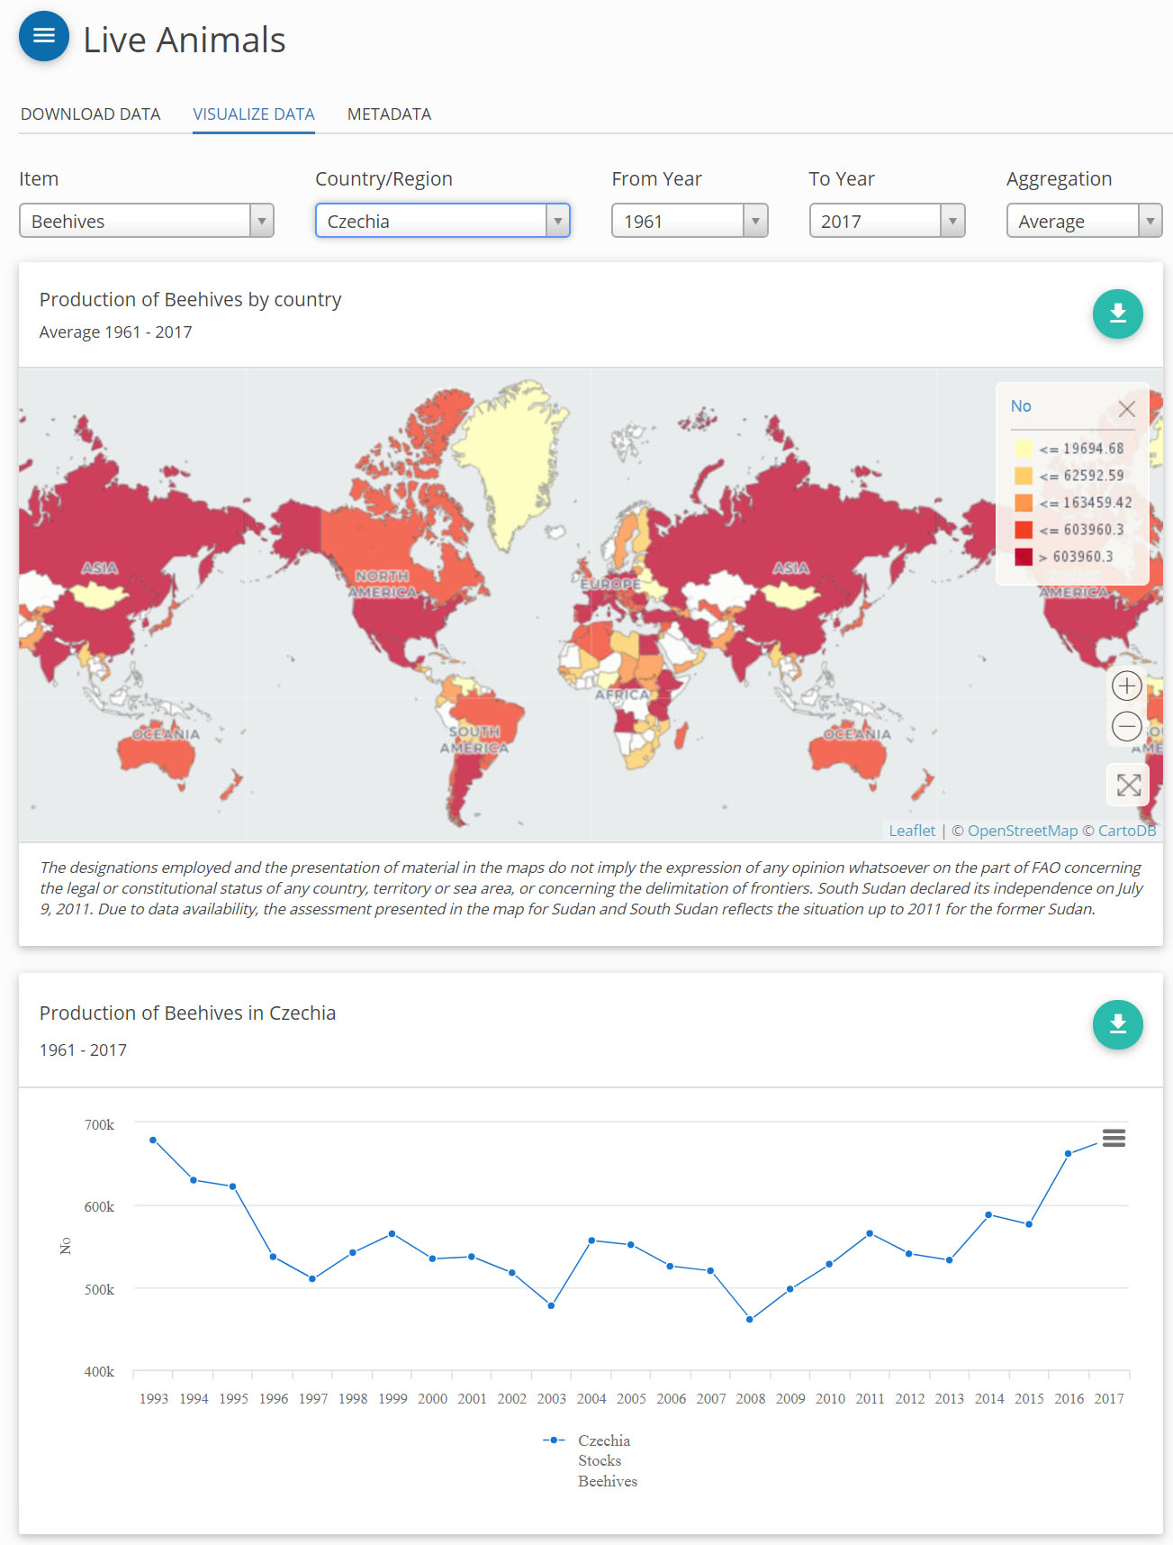Expand the Country/Region dropdown
This screenshot has width=1173, height=1545.
pos(442,221)
